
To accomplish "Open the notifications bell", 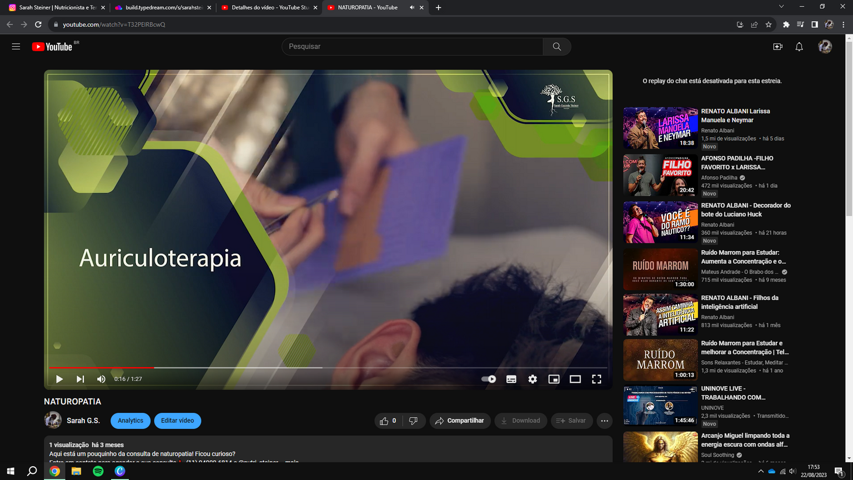I will coord(799,47).
